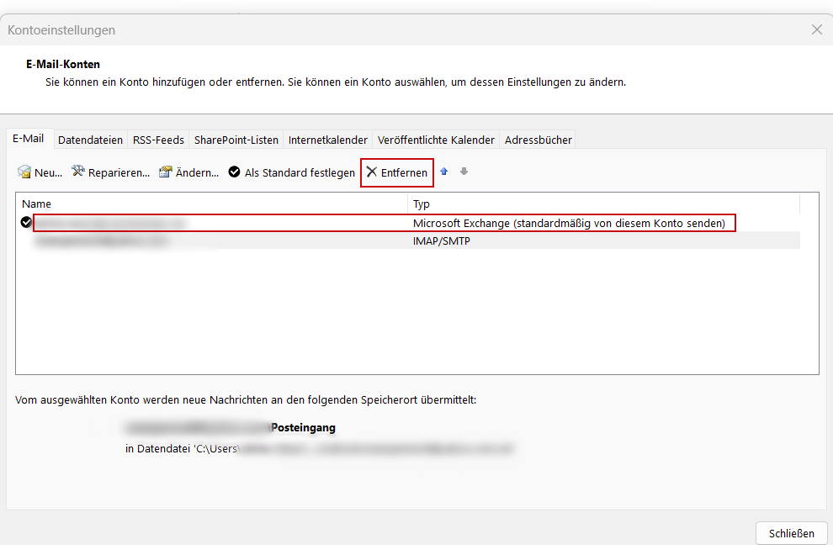Click the Neu envelope icon
This screenshot has height=555, width=833.
tap(24, 172)
